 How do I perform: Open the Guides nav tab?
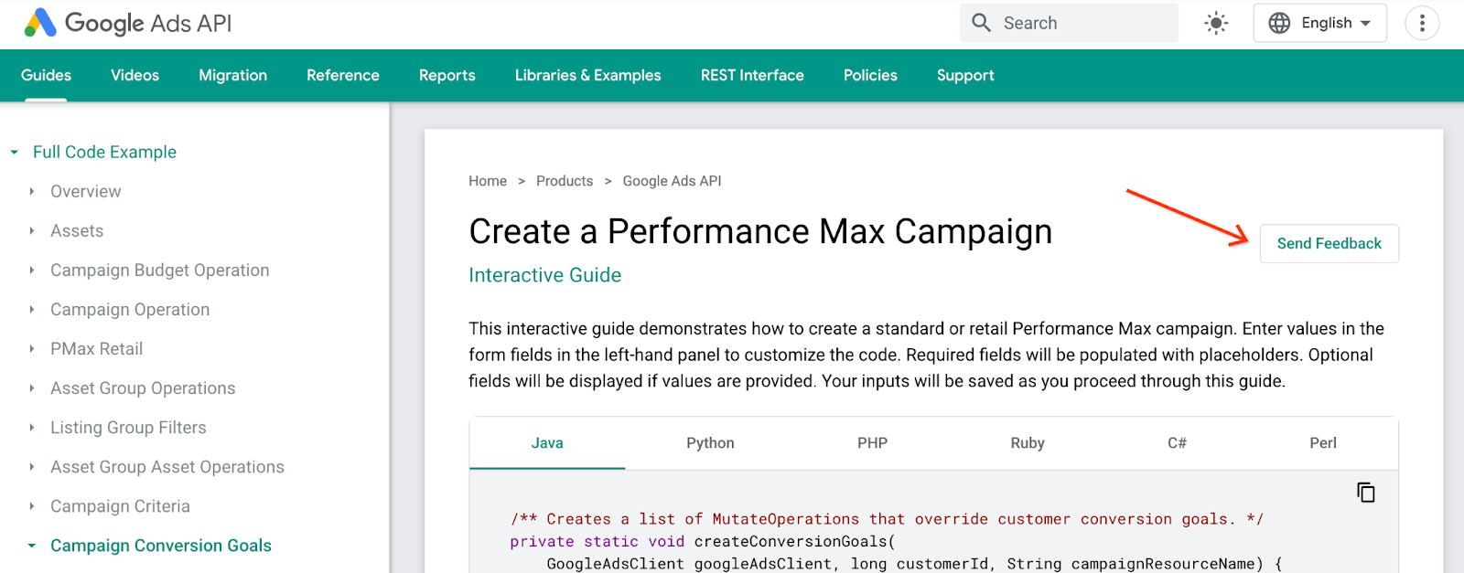click(x=46, y=75)
